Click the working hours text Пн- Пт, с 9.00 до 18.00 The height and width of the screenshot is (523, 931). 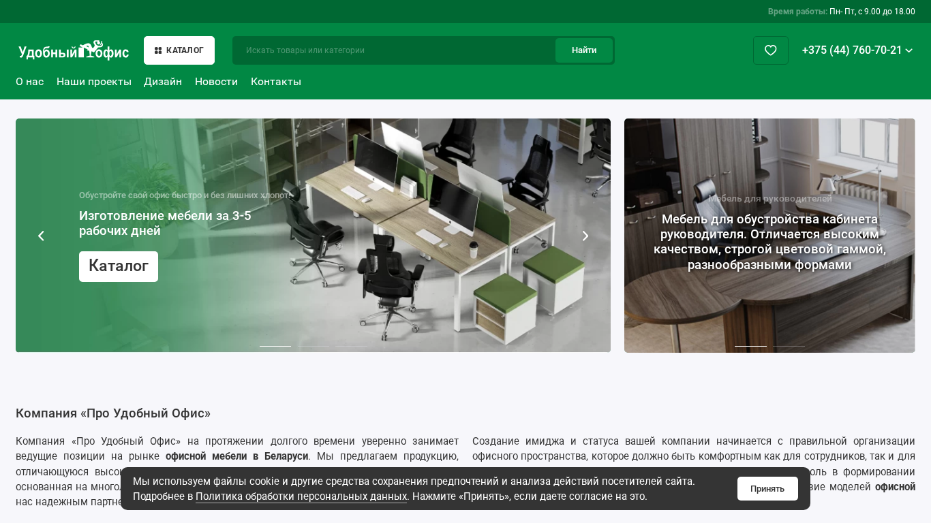[x=872, y=12]
